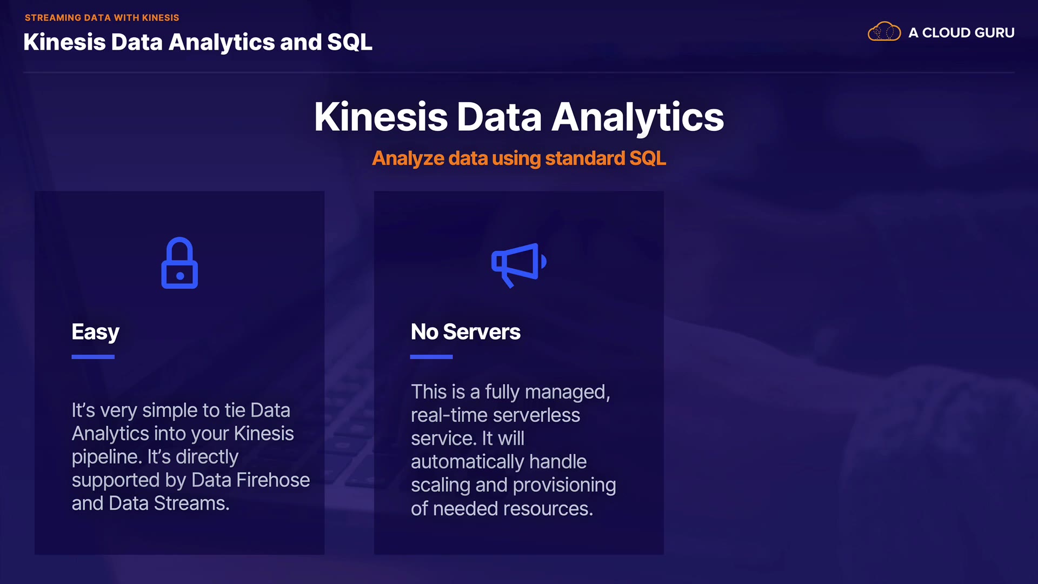Click 'scaling and provisioning' in No Servers card
Image resolution: width=1038 pixels, height=584 pixels.
(513, 485)
